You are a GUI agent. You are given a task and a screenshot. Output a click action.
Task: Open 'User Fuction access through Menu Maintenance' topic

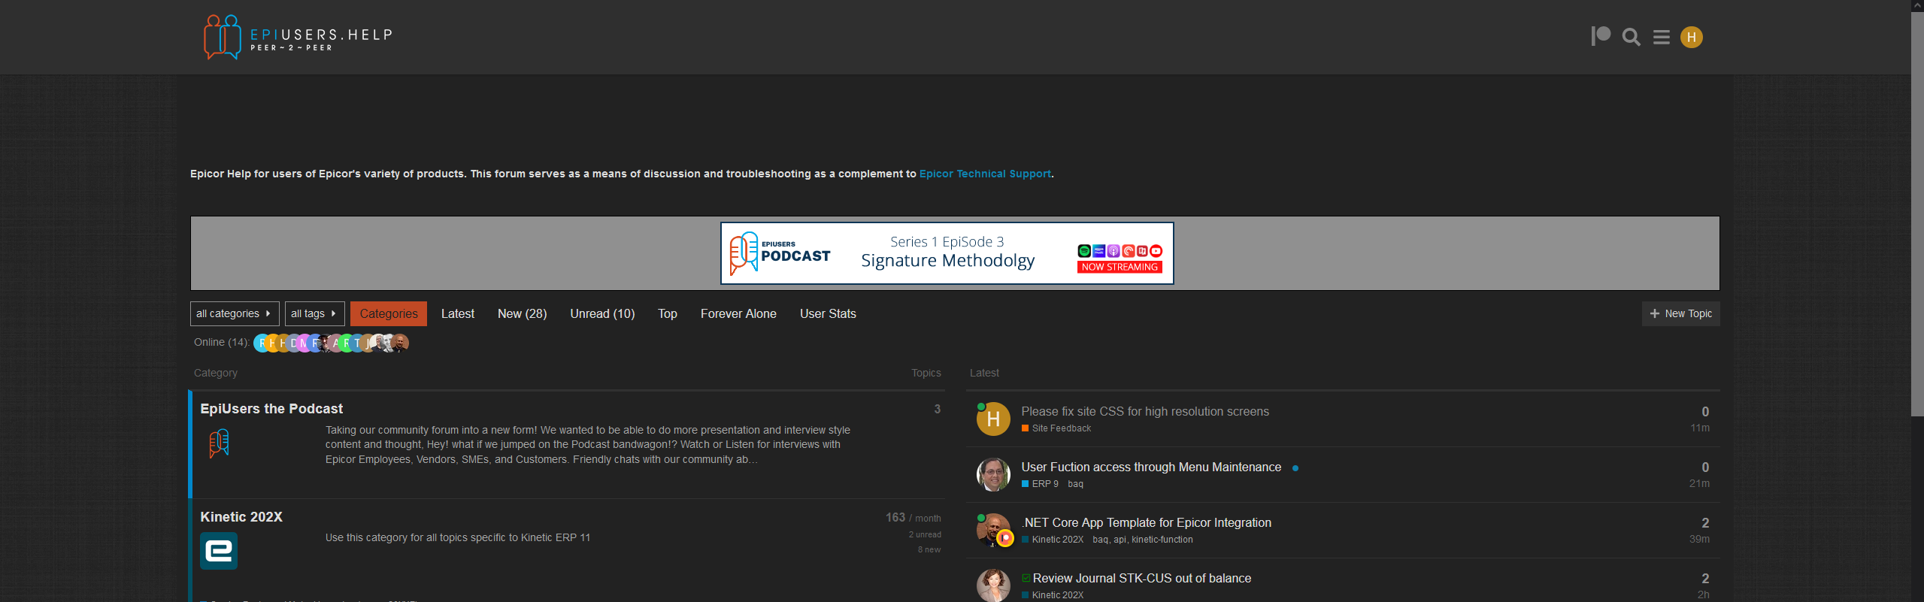click(x=1151, y=467)
